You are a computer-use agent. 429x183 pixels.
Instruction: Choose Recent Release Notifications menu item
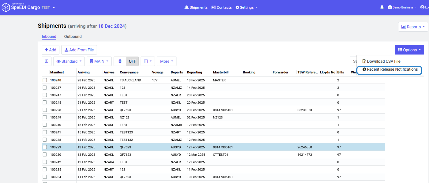(390, 69)
